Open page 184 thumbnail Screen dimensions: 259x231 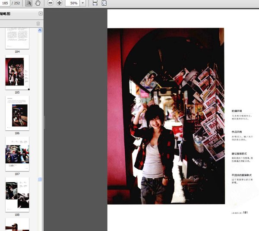17,38
